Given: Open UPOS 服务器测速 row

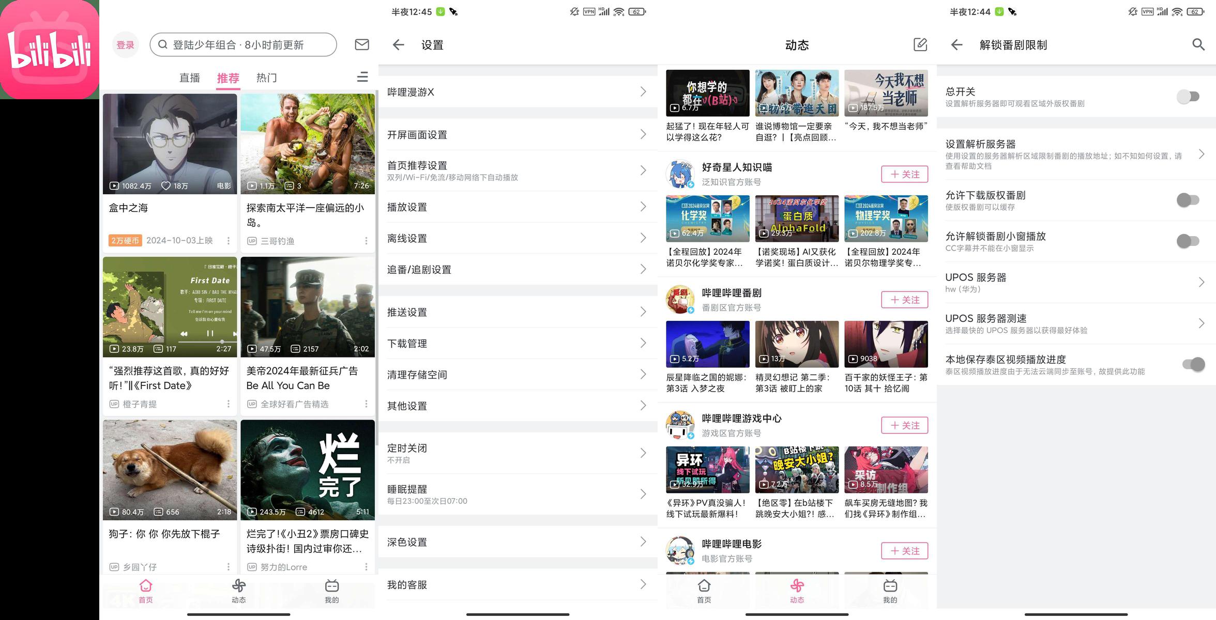Looking at the screenshot, I should (x=1076, y=323).
